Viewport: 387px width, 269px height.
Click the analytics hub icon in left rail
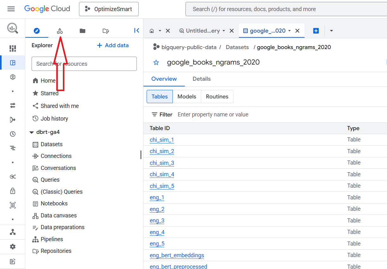coord(13,177)
